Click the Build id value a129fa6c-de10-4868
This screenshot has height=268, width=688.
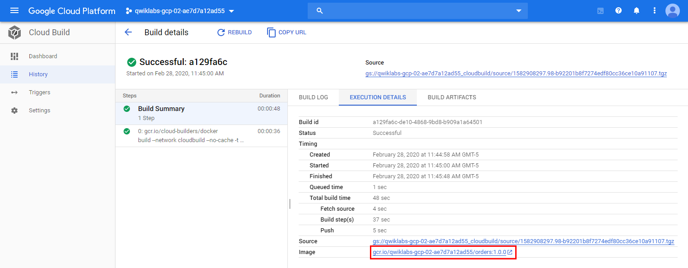tap(428, 122)
